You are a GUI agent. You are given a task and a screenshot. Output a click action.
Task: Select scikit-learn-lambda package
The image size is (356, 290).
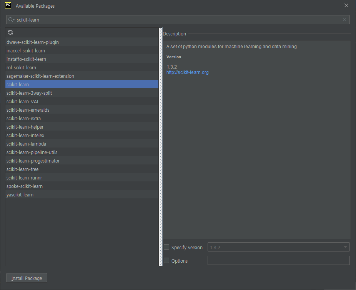82,144
